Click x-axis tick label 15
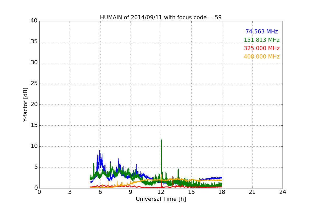This screenshot has width=314, height=209. [x=191, y=192]
